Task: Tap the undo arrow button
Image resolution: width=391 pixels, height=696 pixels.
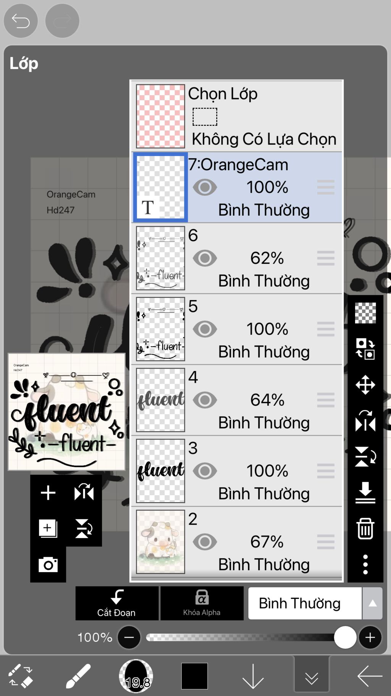Action: (x=21, y=21)
